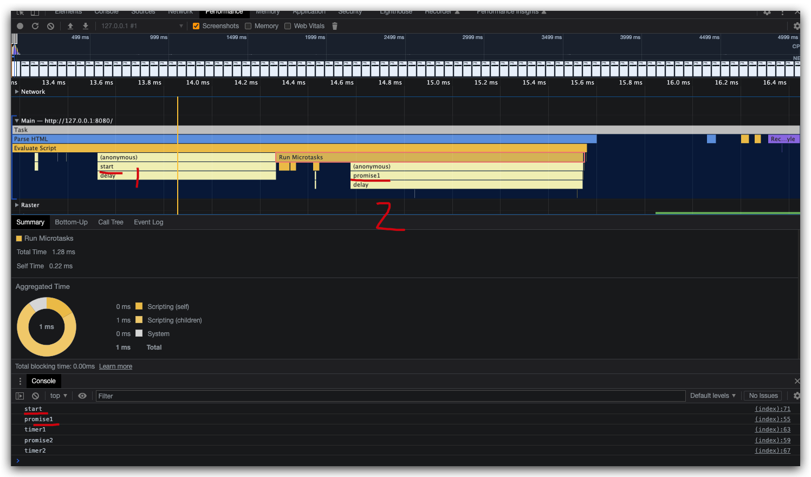Screen dimensions: 811x477
Task: Clear the current performance recording
Action: tap(50, 26)
